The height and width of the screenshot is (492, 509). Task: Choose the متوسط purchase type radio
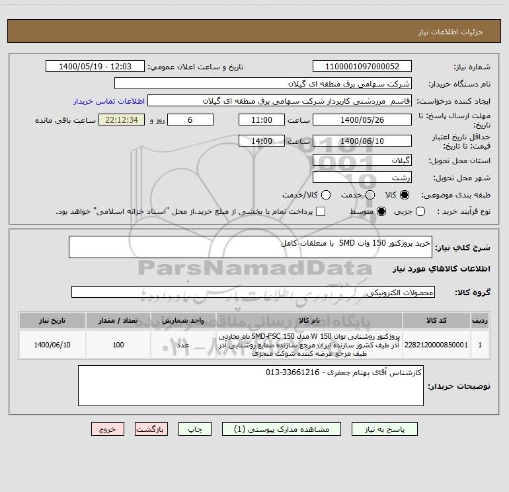[x=381, y=211]
